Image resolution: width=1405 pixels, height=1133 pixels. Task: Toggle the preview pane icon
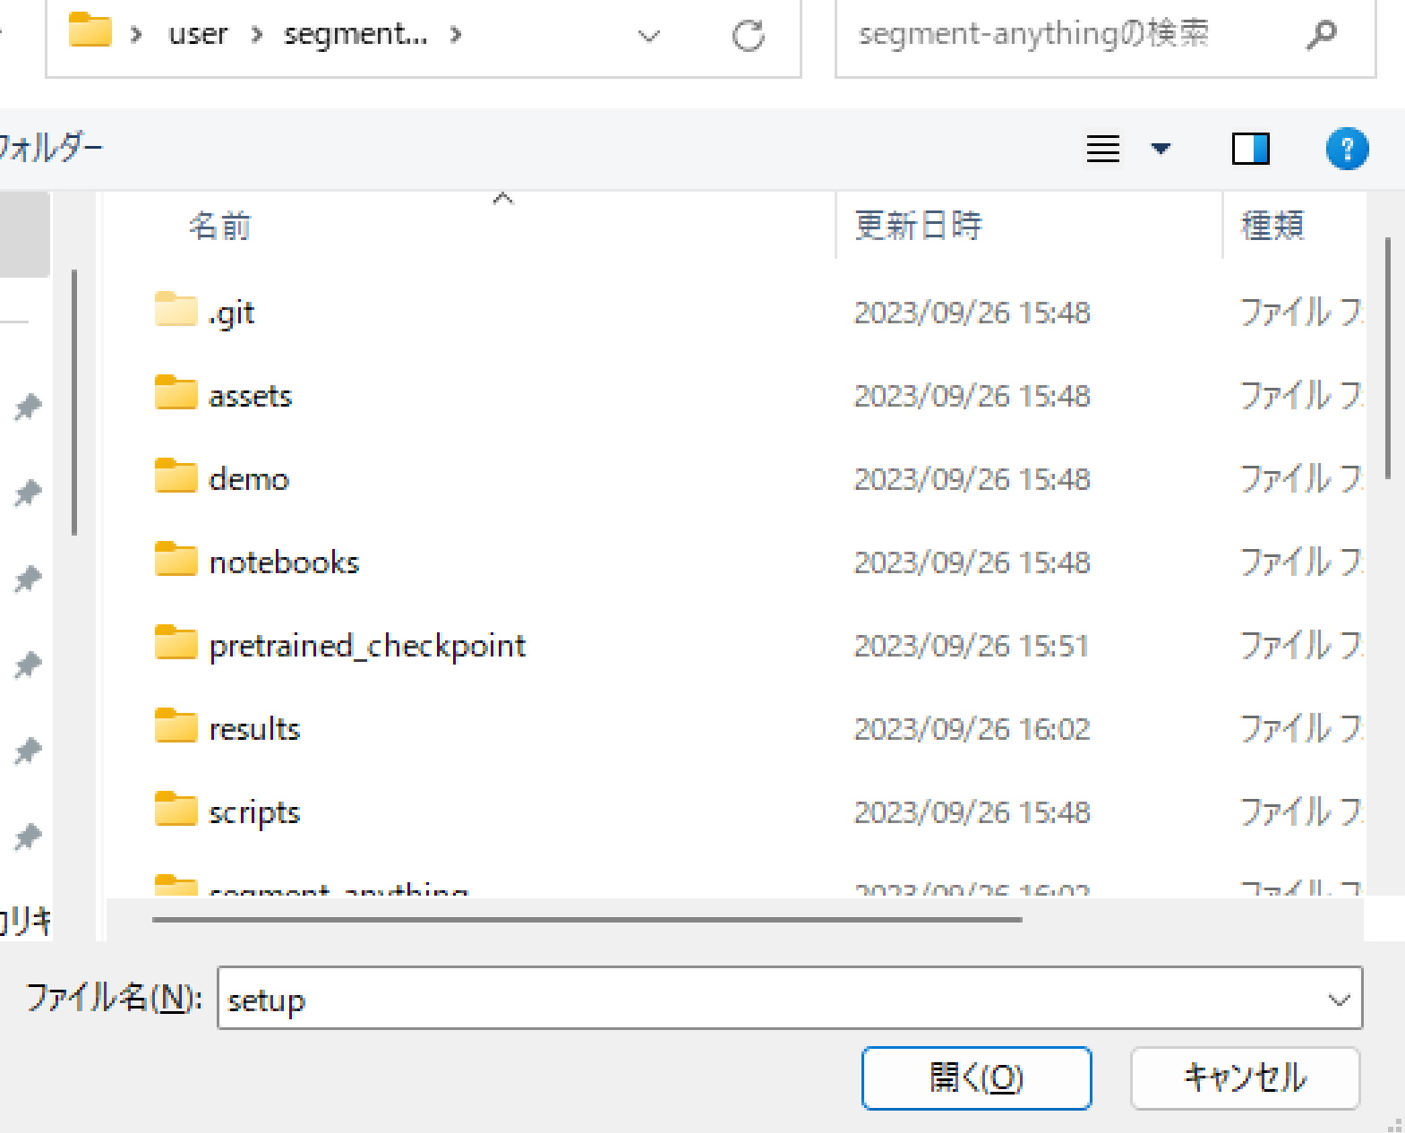point(1250,149)
